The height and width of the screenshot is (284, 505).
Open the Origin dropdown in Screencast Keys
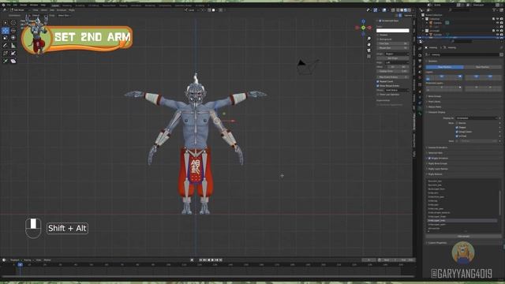click(397, 54)
